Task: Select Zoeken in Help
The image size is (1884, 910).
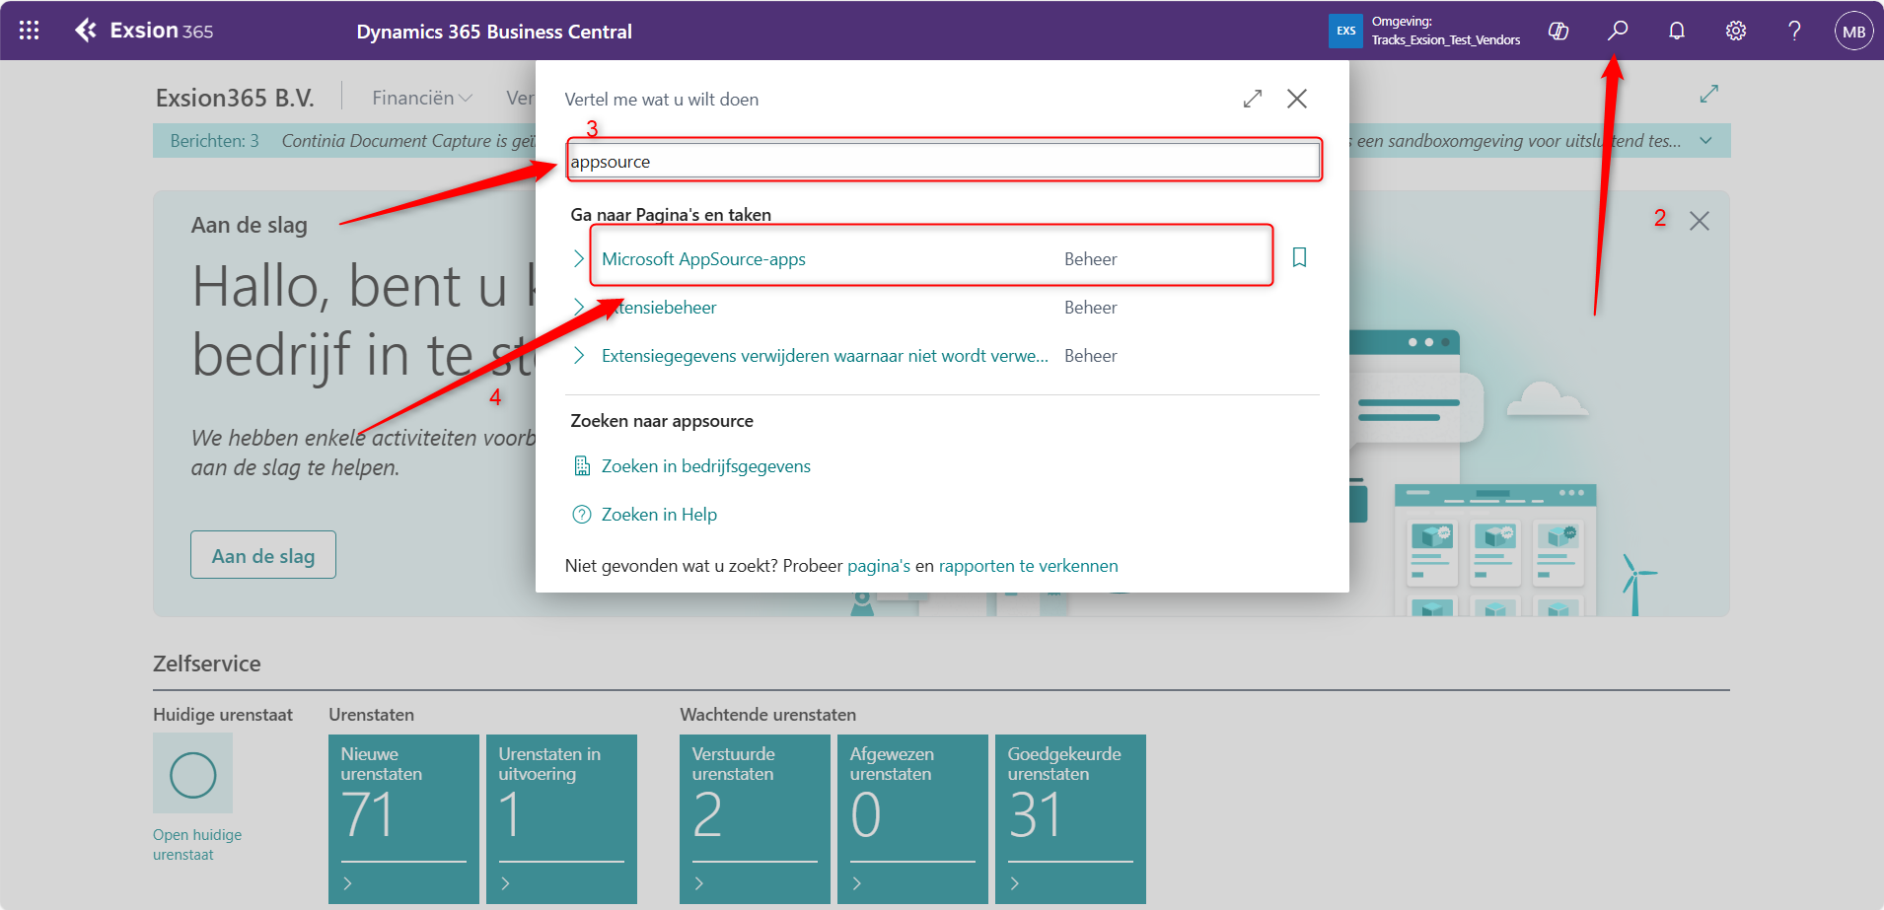Action: coord(659,515)
